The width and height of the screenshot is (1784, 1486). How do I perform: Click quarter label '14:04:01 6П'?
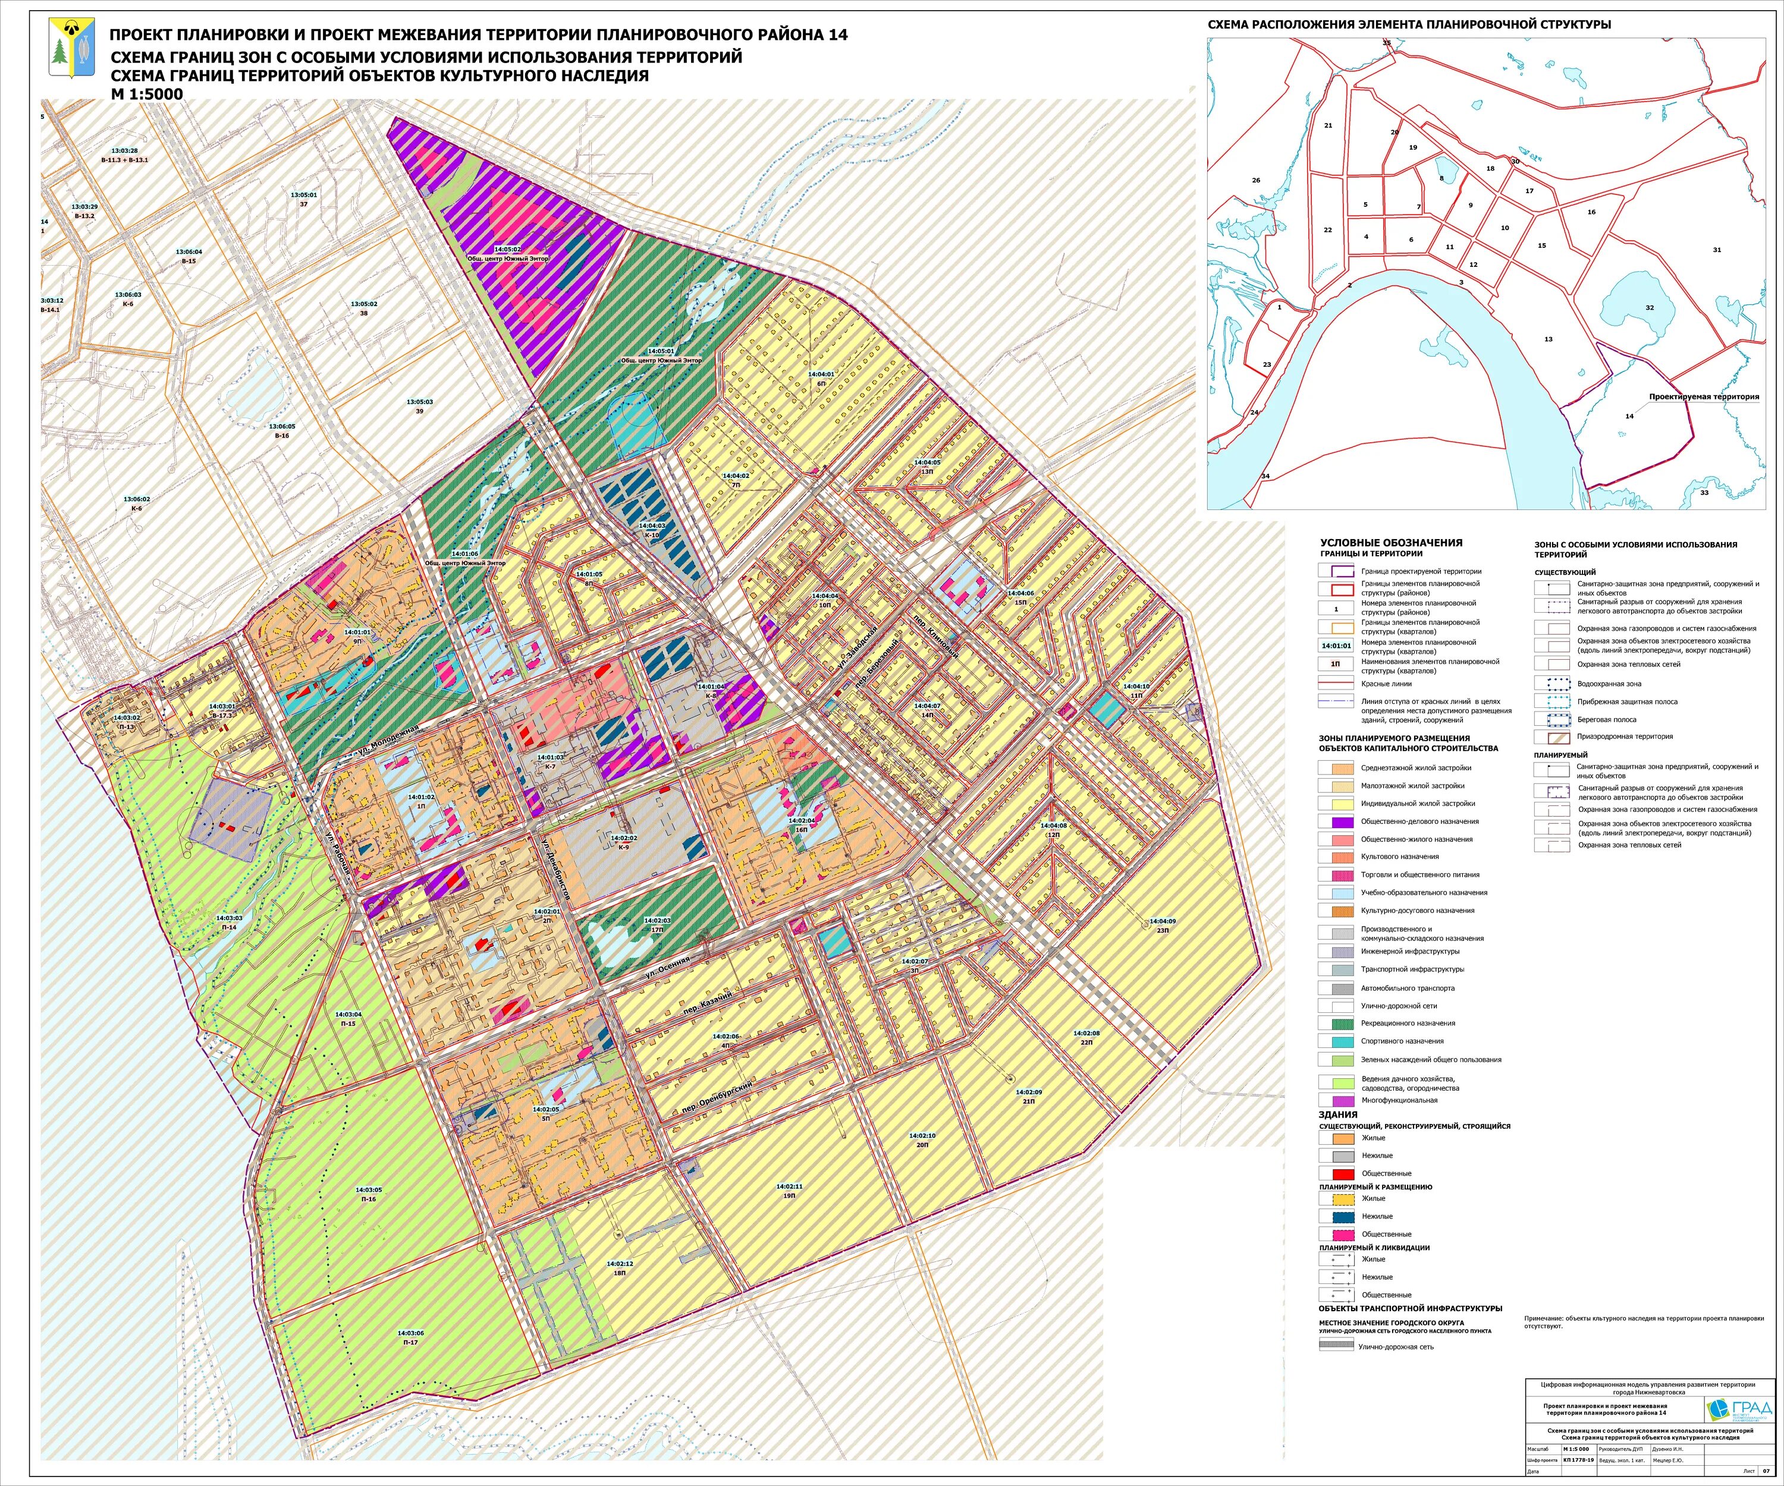point(821,378)
